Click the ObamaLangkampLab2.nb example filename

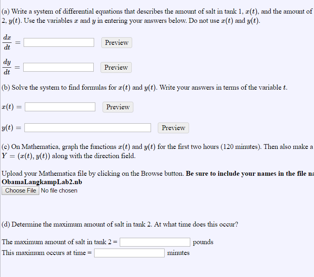click(42, 182)
